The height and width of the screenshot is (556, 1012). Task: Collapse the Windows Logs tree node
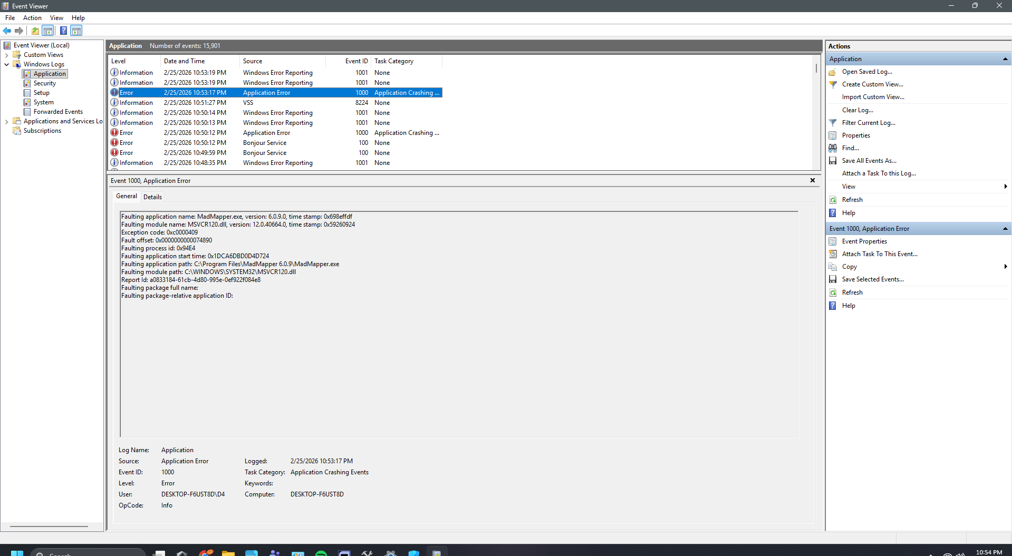coord(7,64)
